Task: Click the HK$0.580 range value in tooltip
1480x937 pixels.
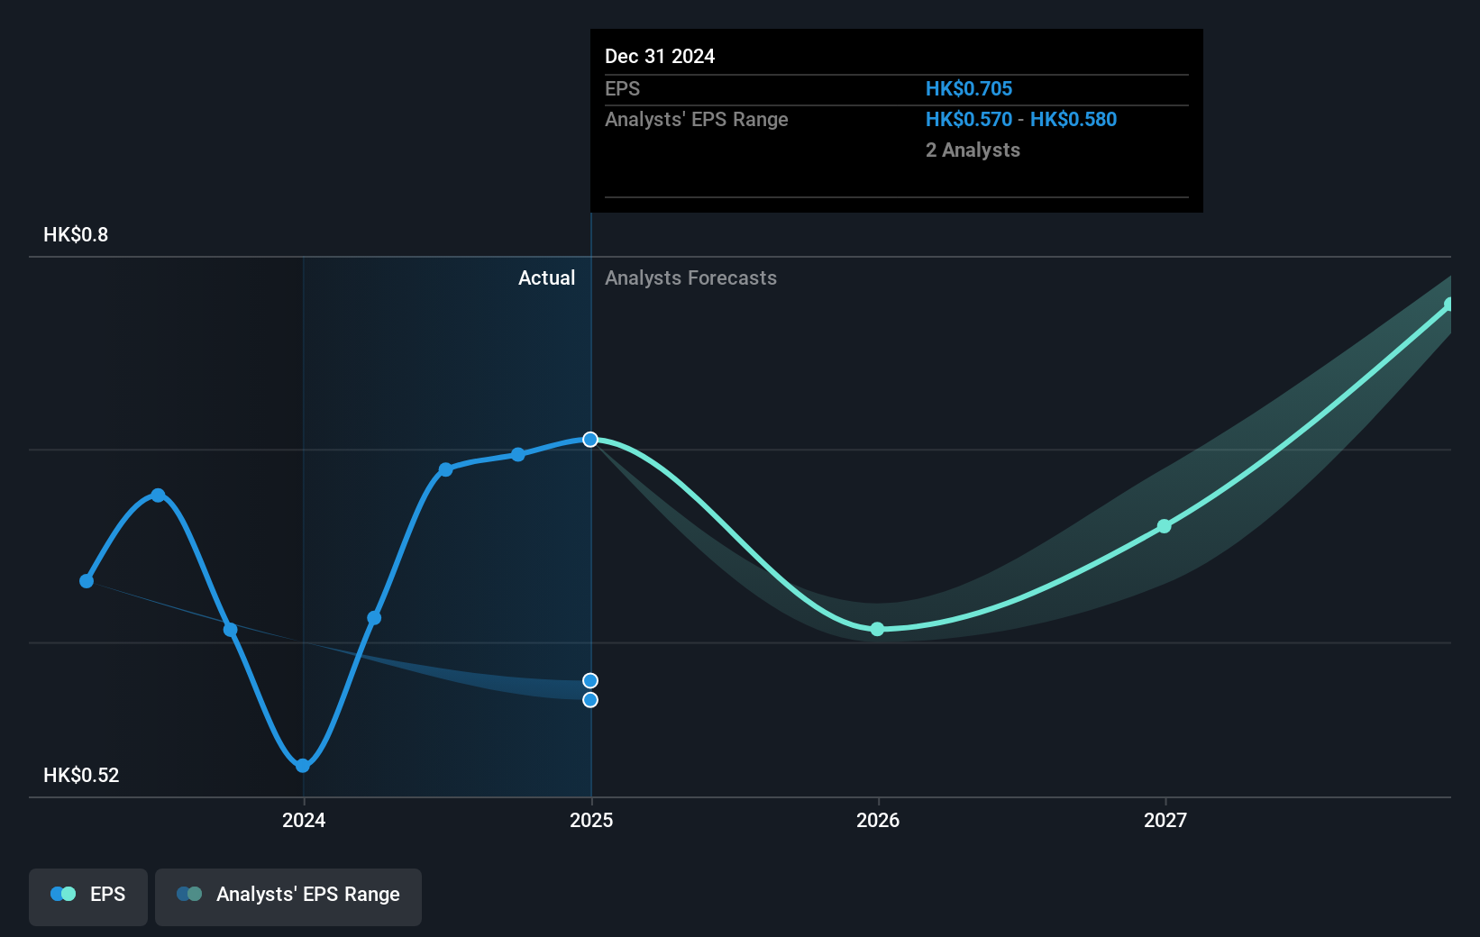Action: 1073,120
